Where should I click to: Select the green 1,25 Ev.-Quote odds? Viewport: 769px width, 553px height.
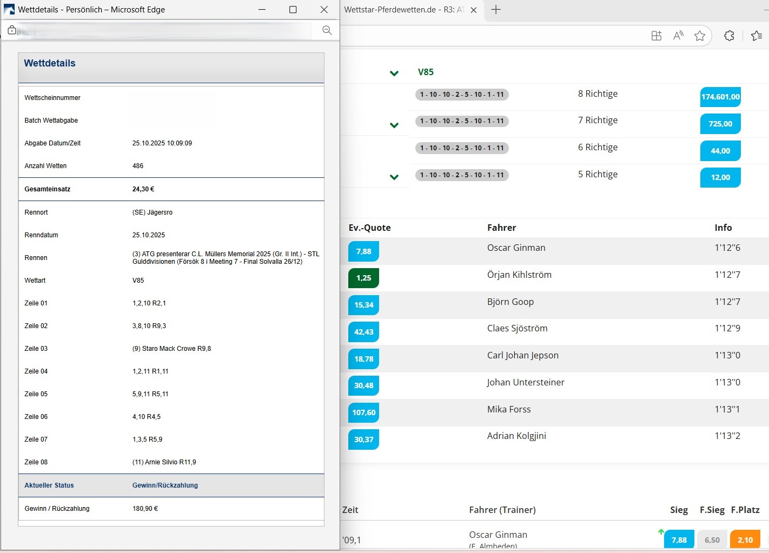(x=363, y=278)
